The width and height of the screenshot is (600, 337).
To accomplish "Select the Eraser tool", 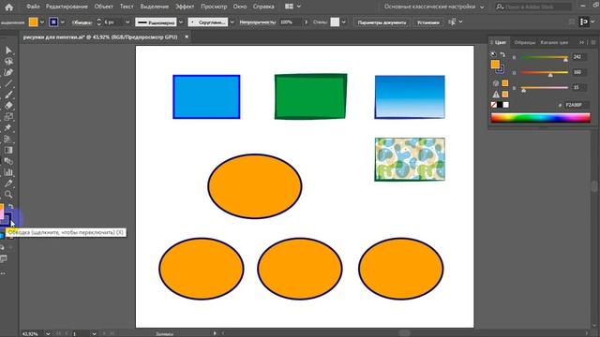I will [x=8, y=106].
